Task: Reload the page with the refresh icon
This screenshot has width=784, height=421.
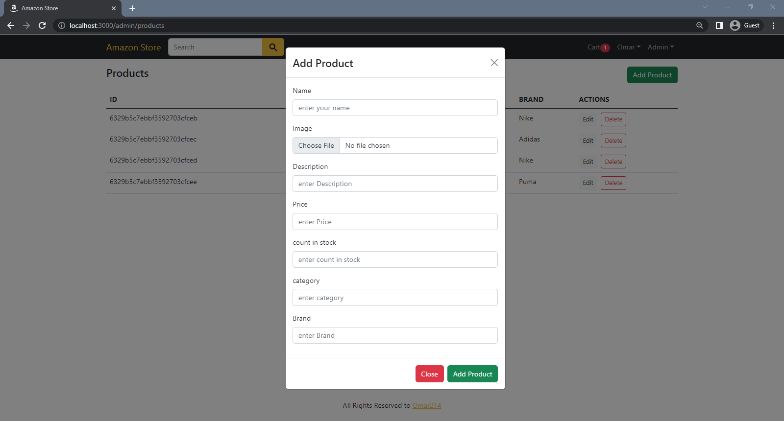Action: click(x=42, y=25)
